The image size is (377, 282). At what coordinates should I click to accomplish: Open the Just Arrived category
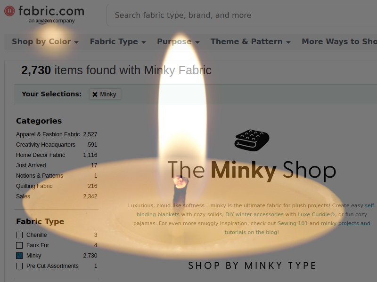click(x=31, y=165)
